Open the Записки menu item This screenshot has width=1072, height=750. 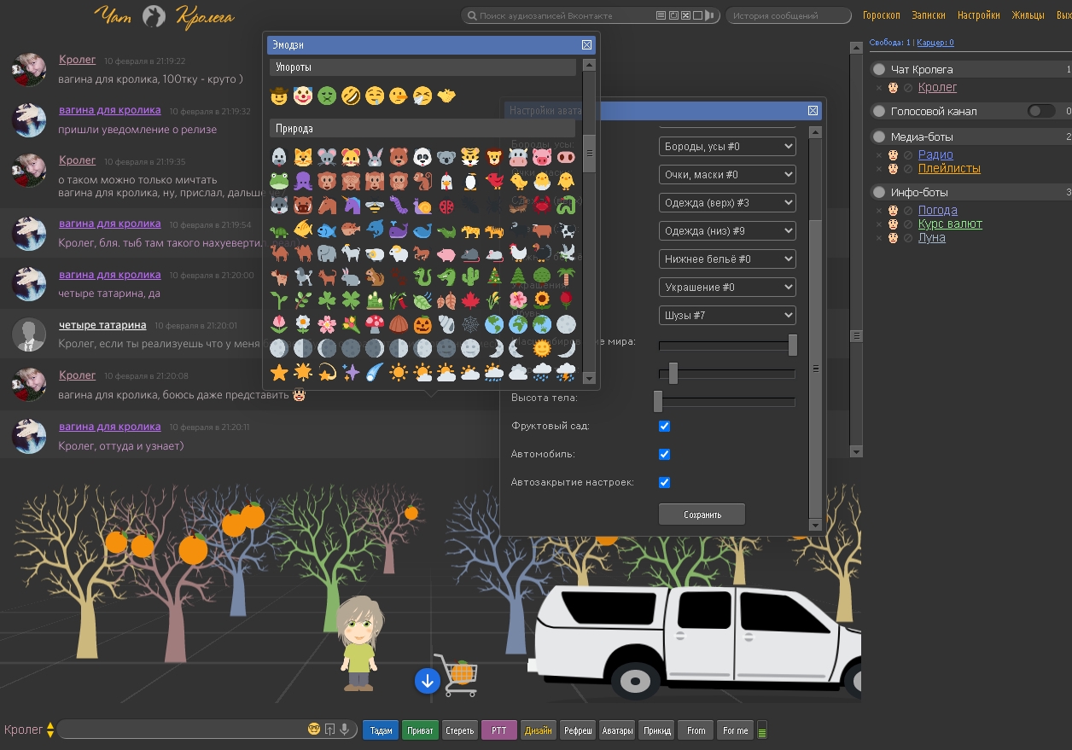[x=929, y=15]
